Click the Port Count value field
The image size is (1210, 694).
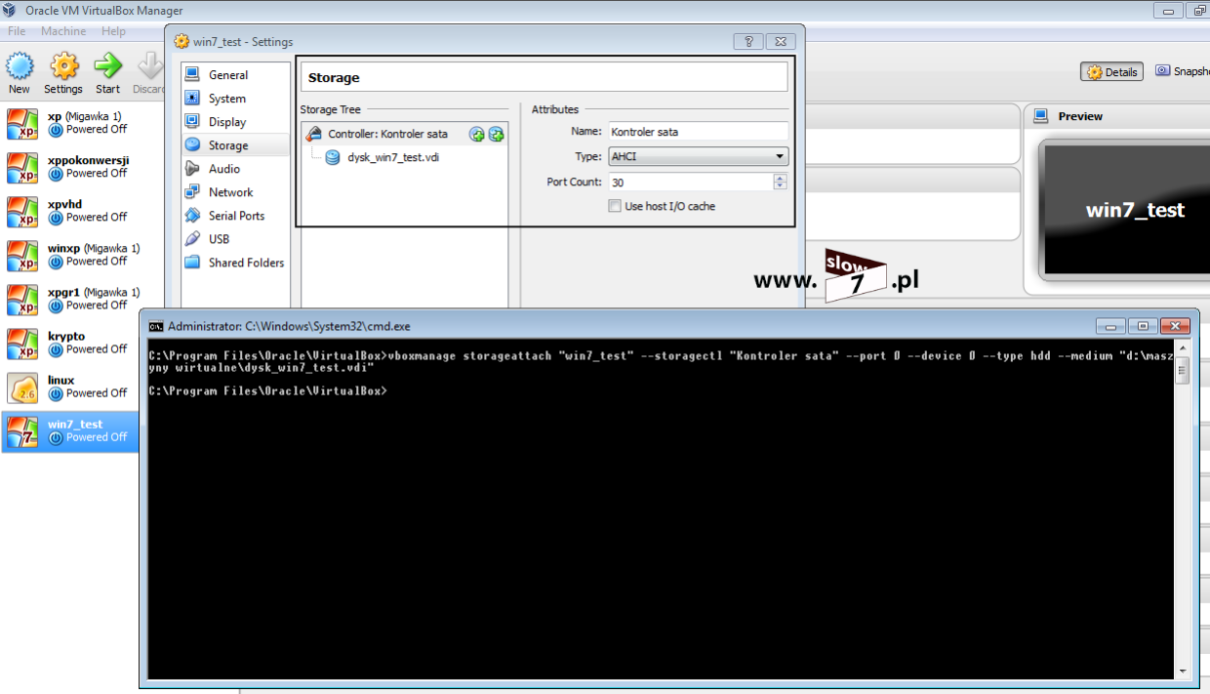click(x=691, y=183)
